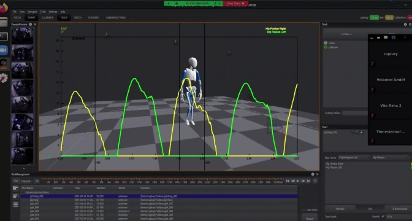Viewport: 412px width, 221px height.
Task: Click the Track button in Track panel
Action: coord(346,34)
